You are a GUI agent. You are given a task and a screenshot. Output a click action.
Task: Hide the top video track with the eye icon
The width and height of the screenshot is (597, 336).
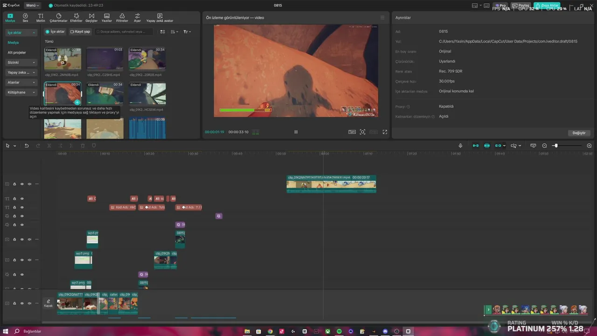[22, 184]
